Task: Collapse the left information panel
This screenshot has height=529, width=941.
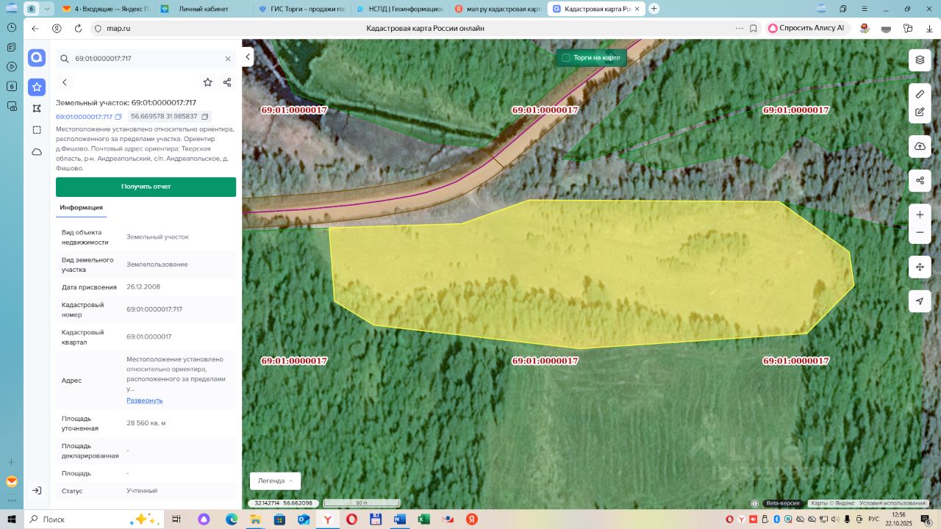Action: pyautogui.click(x=248, y=57)
